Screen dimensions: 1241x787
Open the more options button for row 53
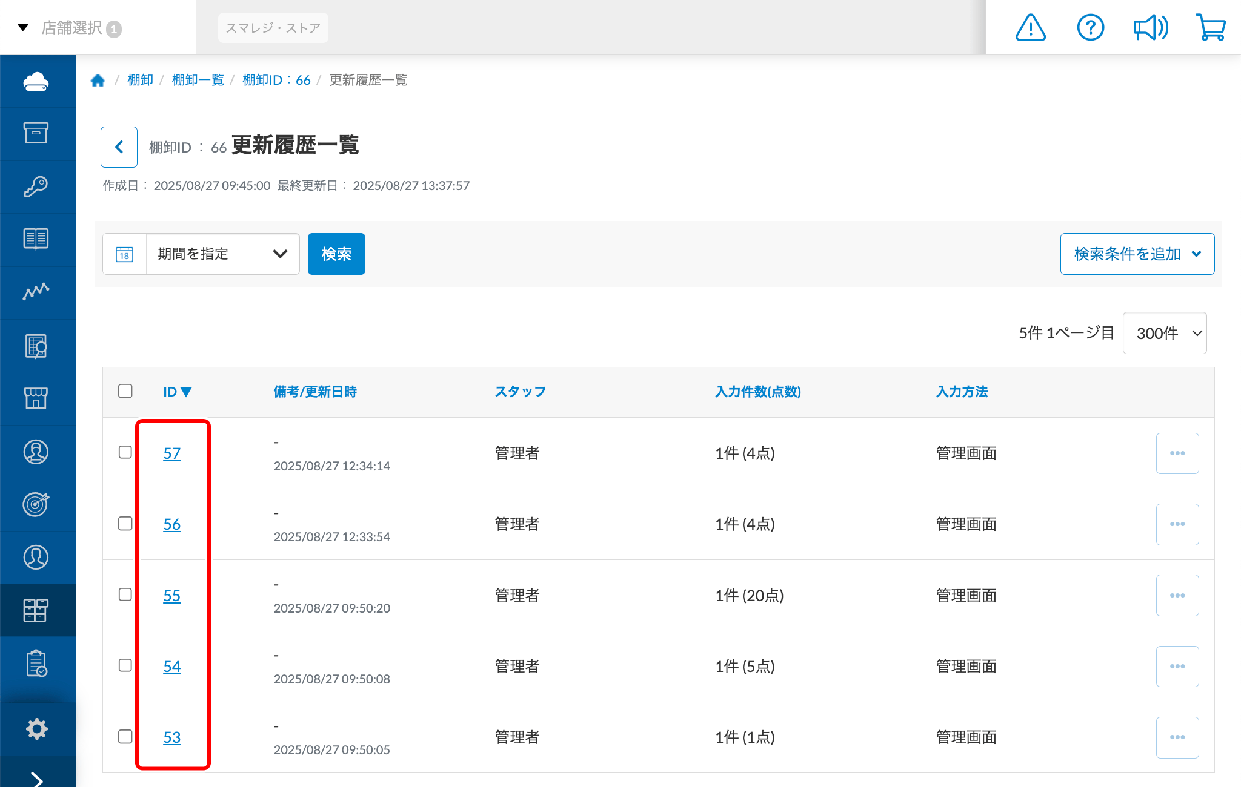point(1177,737)
